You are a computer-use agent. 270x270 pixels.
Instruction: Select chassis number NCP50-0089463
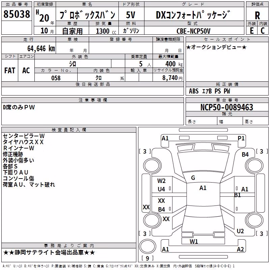[227, 107]
